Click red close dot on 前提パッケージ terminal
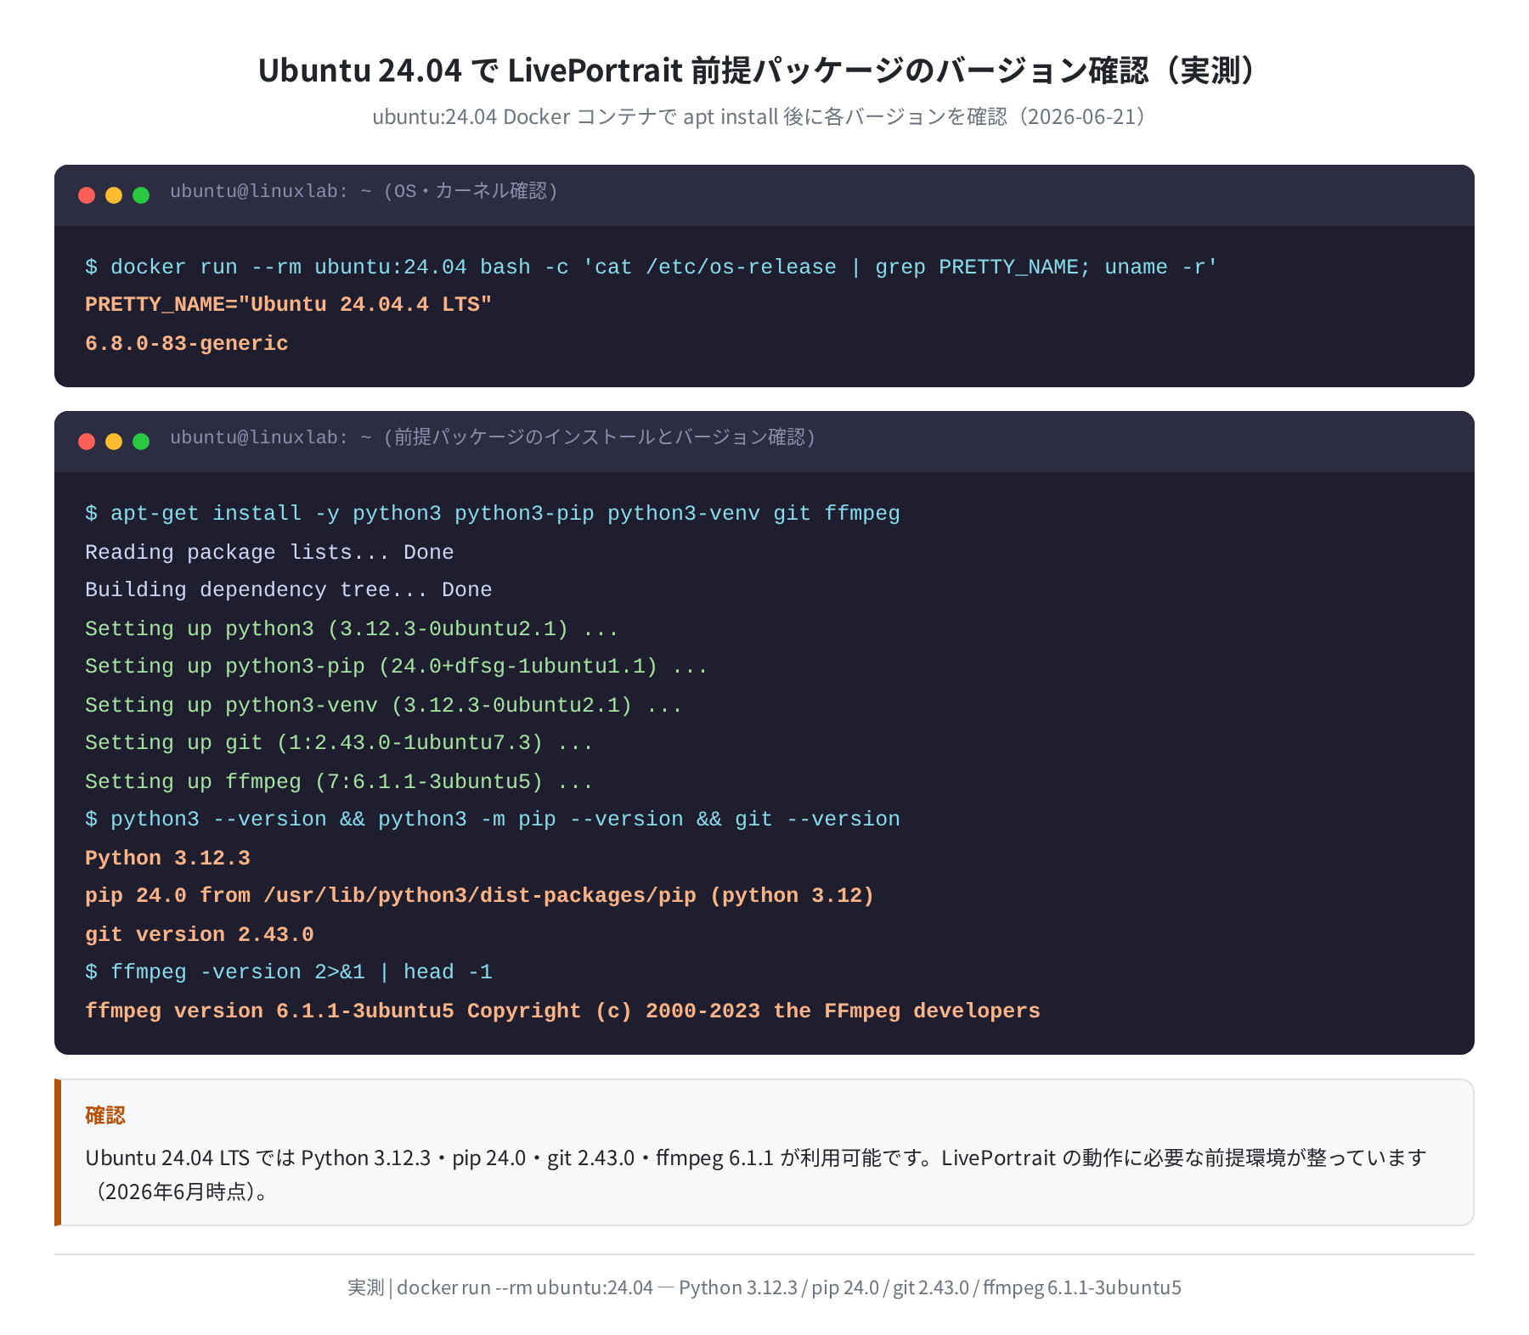Screen dimensions: 1529x1335 click(87, 442)
